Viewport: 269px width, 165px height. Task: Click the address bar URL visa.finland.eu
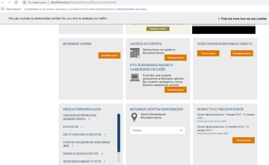pos(83,2)
